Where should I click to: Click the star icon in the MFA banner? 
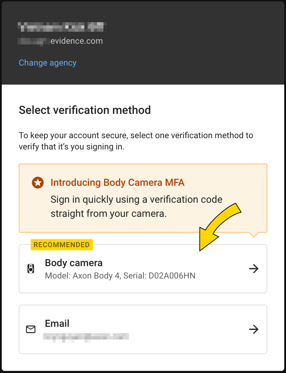click(x=38, y=183)
